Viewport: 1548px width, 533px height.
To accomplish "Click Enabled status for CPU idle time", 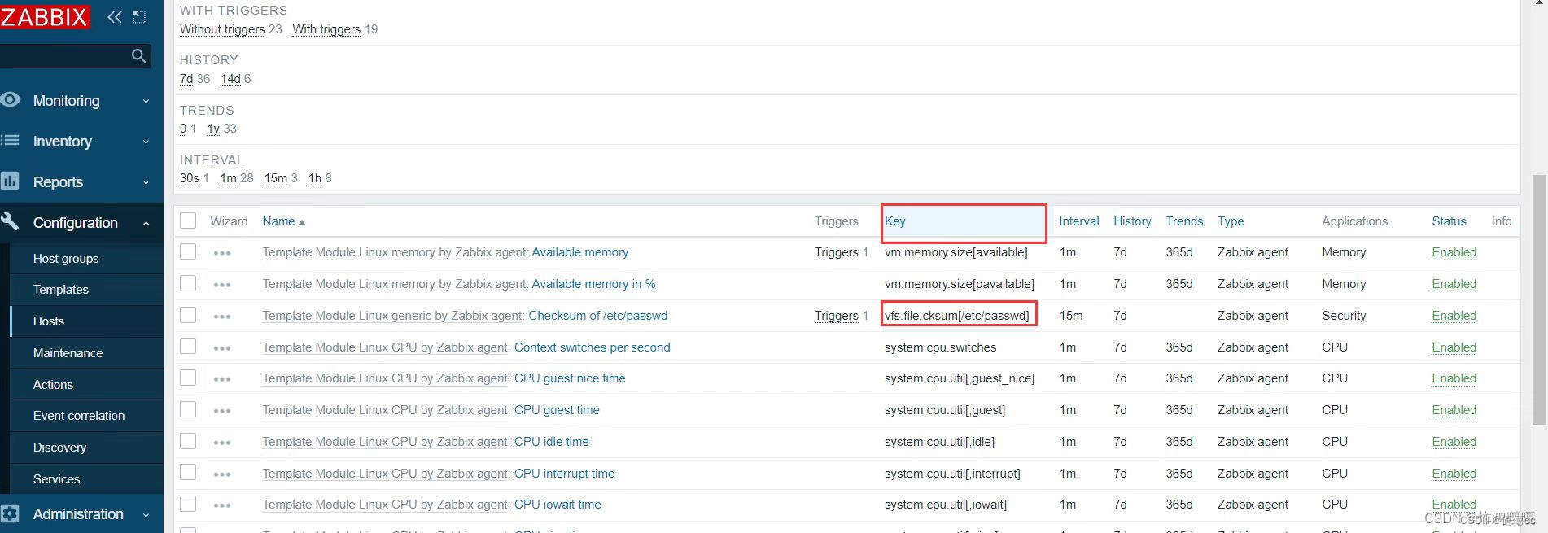I will coord(1454,442).
